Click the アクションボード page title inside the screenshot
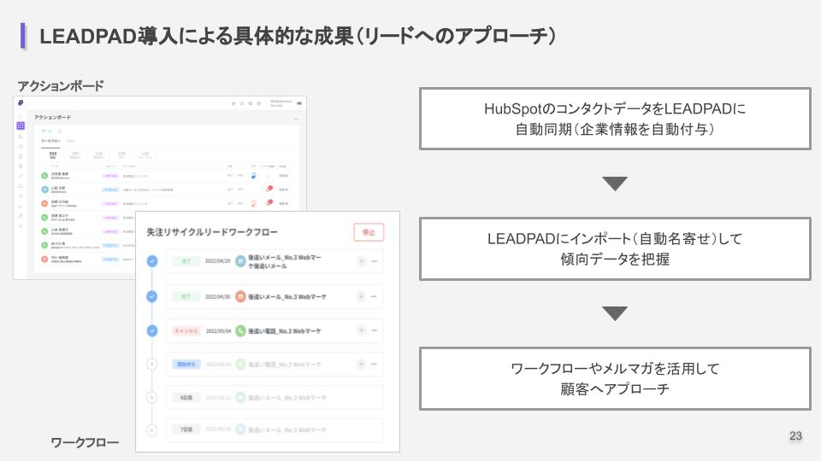821x461 pixels. [52, 117]
